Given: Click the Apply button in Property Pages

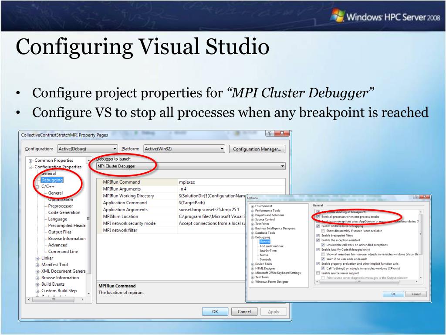Looking at the screenshot, I should point(274,311).
